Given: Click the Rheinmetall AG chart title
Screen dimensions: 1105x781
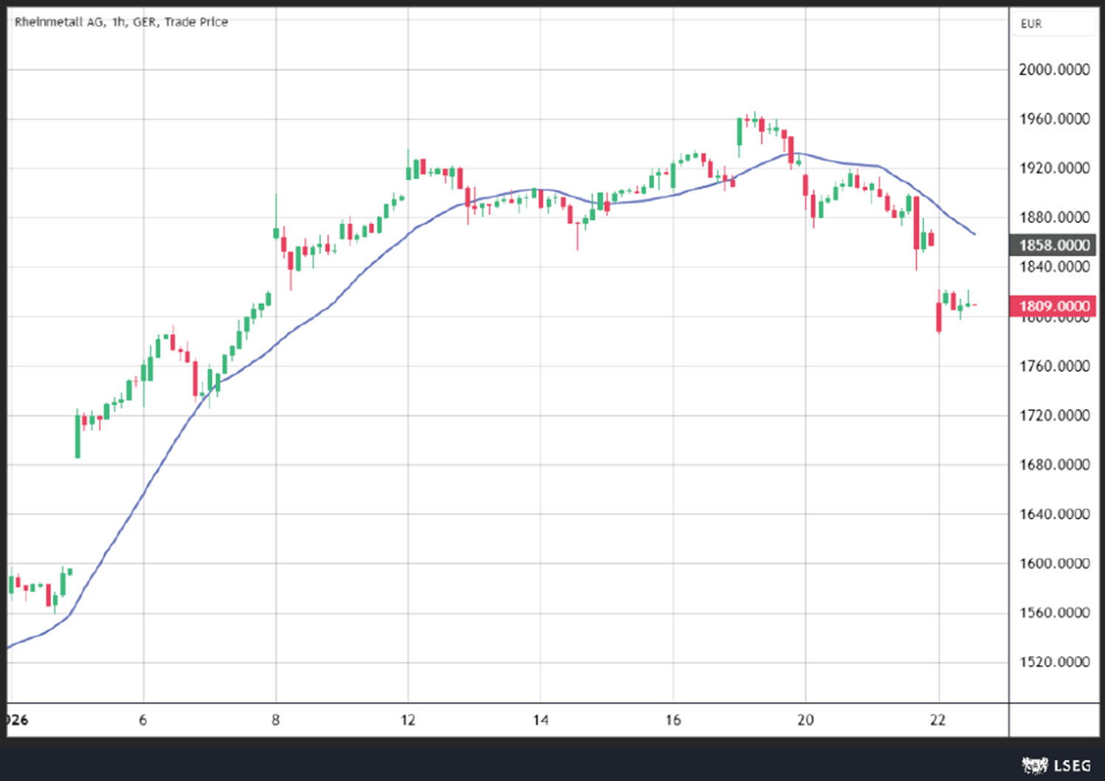Looking at the screenshot, I should 121,22.
